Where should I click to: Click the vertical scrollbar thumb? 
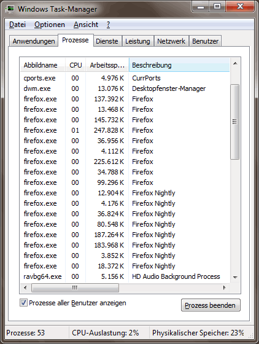tap(235, 122)
